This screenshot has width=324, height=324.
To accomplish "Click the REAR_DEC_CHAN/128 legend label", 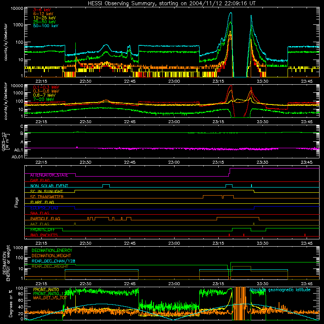I will point(53,261).
